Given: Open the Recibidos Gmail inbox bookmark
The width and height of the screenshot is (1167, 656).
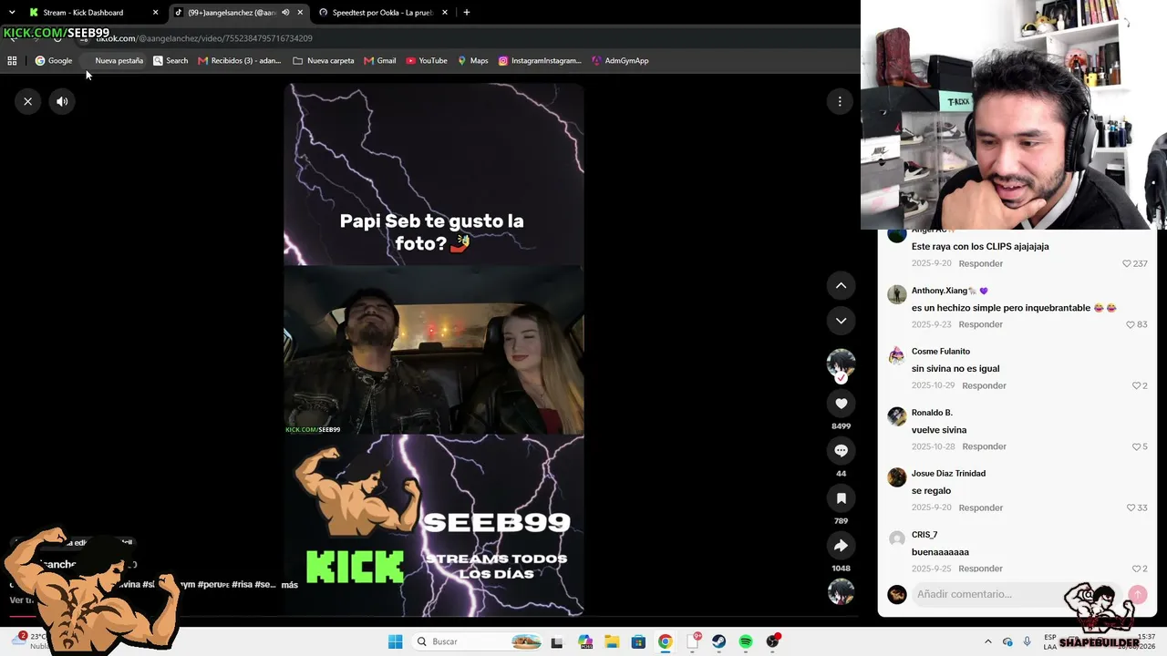Looking at the screenshot, I should click(240, 61).
